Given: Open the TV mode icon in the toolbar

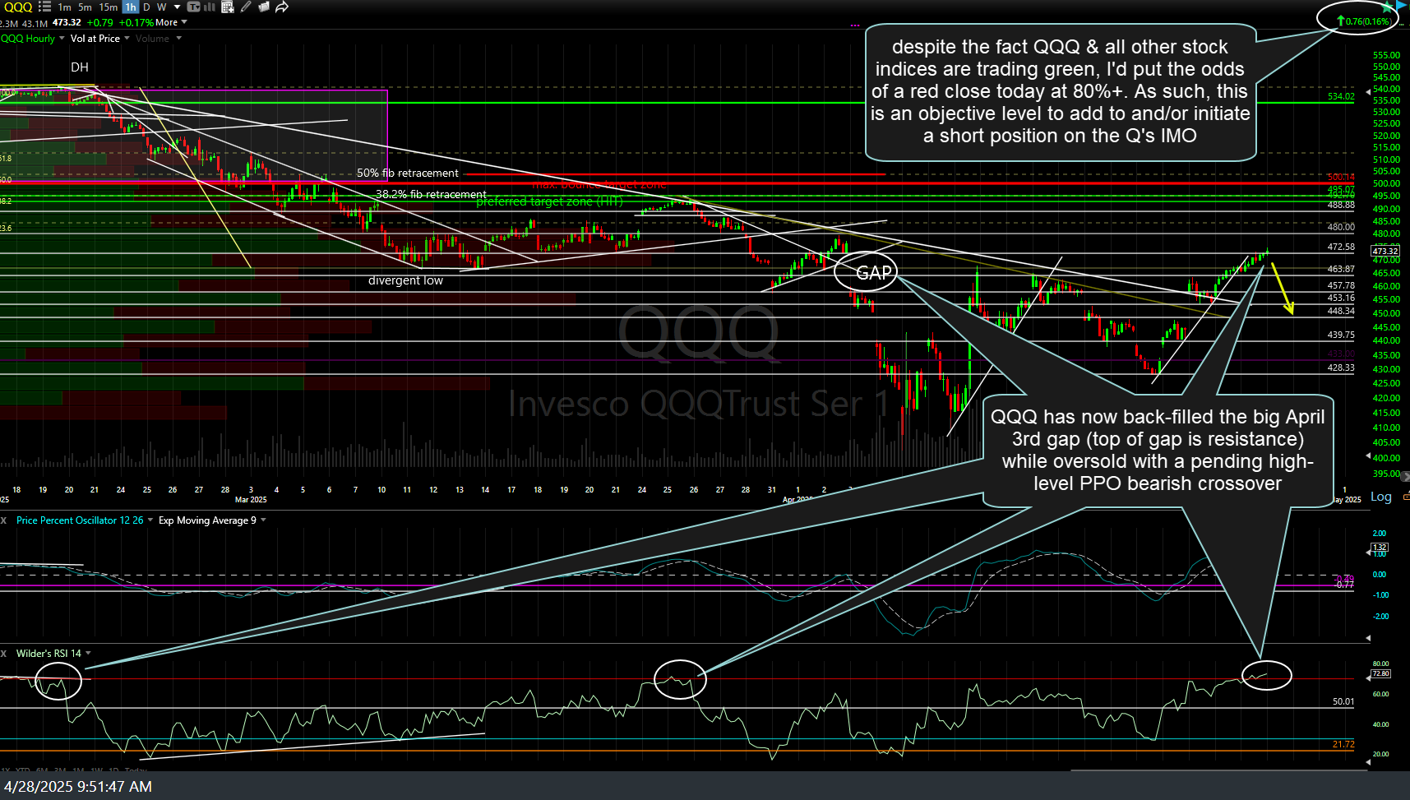Looking at the screenshot, I should (194, 7).
